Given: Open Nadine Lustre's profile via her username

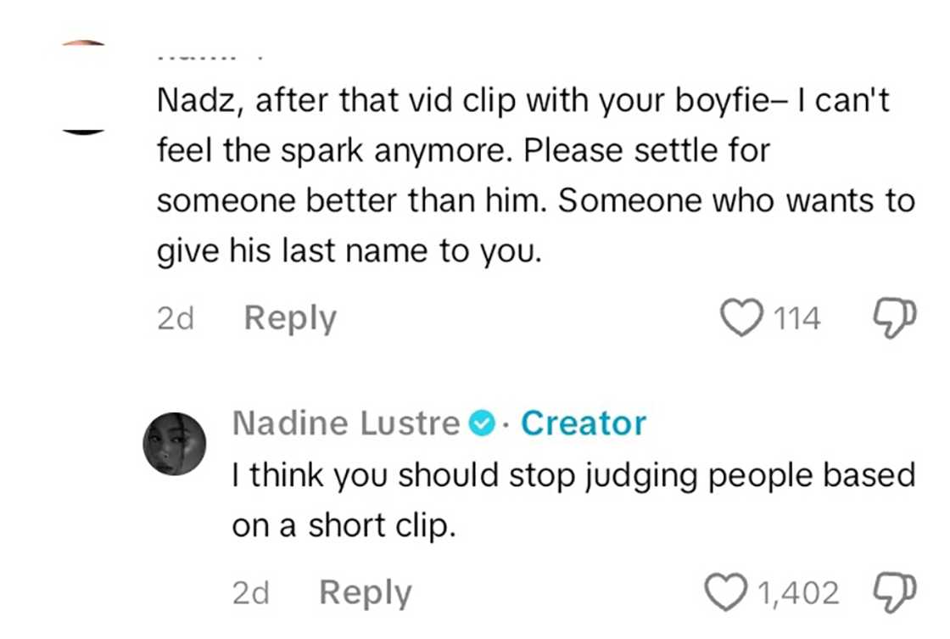Looking at the screenshot, I should pyautogui.click(x=346, y=423).
